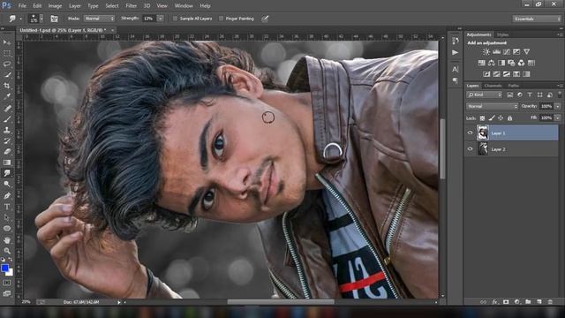The width and height of the screenshot is (565, 318).
Task: Select the Dodge tool
Action: 7,185
